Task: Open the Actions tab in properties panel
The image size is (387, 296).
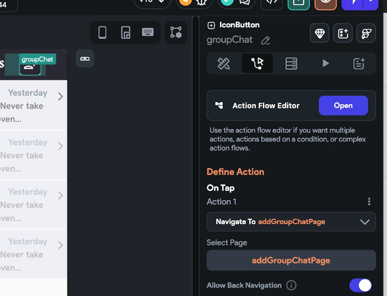Action: click(257, 63)
